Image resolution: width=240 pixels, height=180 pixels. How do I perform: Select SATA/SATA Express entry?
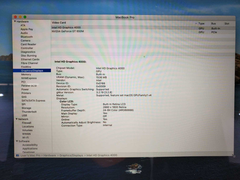pyautogui.click(x=33, y=100)
